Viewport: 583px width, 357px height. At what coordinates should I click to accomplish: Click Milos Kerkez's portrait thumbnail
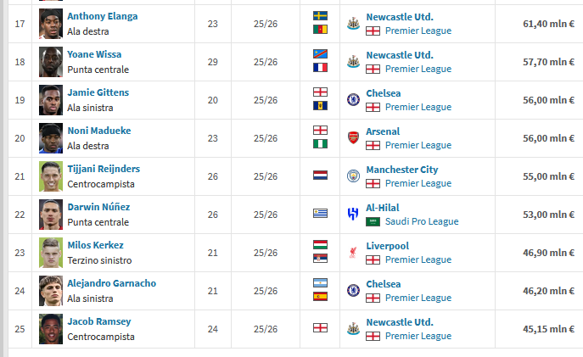click(x=51, y=253)
